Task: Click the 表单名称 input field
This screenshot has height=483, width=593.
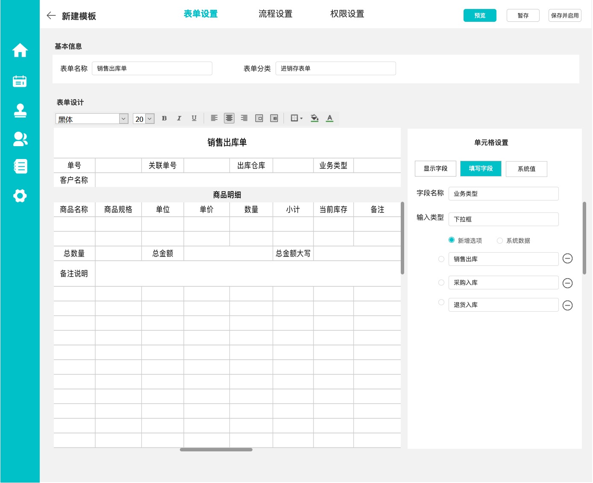Action: [152, 68]
